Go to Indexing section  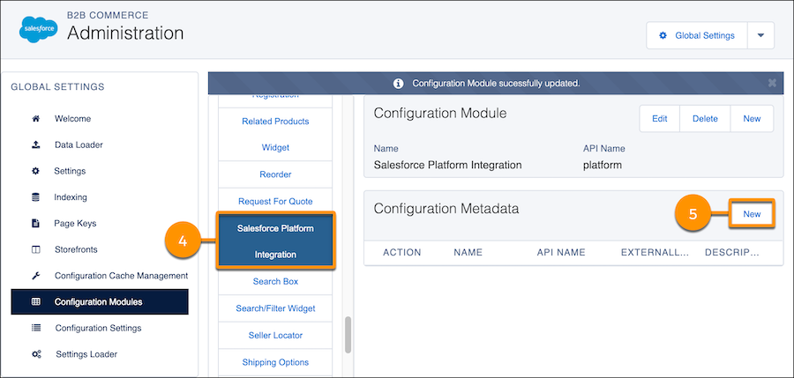(71, 196)
